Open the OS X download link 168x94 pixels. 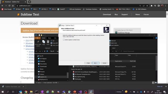(27, 40)
